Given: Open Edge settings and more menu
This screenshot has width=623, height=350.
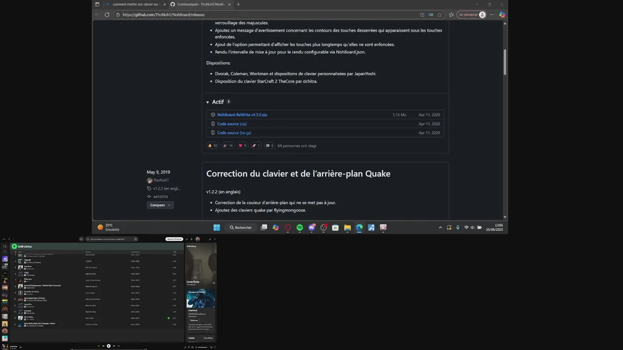Looking at the screenshot, I should (x=493, y=15).
